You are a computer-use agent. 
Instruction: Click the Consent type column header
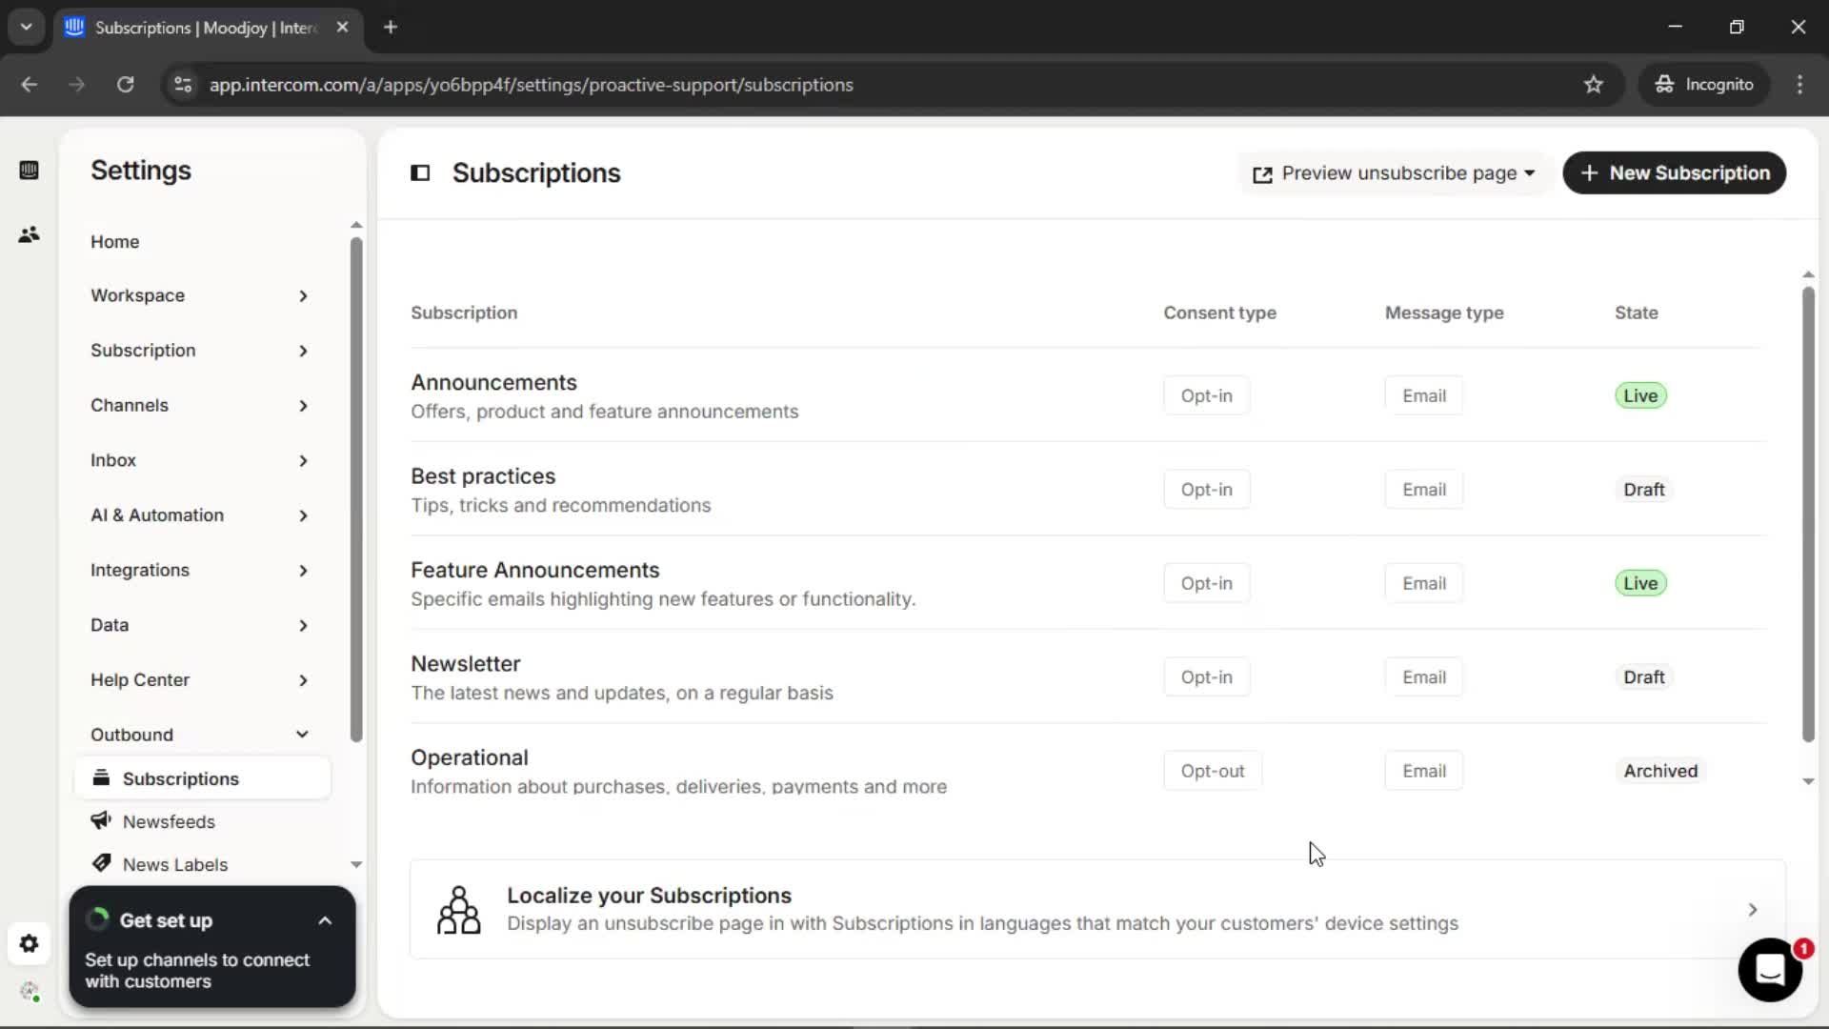1219,313
